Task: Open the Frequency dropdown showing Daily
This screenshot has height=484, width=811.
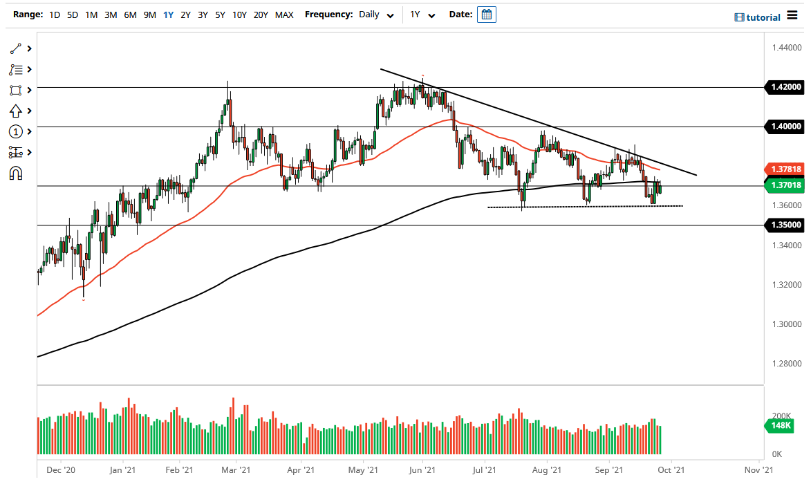Action: point(373,15)
